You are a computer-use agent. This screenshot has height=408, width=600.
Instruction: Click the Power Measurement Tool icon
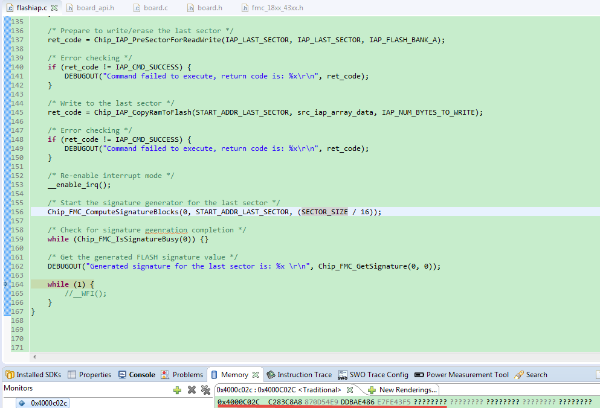coord(419,375)
